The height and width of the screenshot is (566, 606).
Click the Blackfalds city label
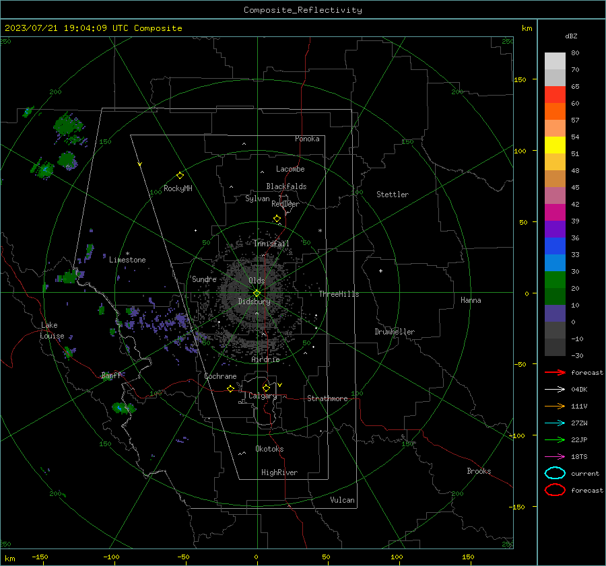tap(286, 186)
